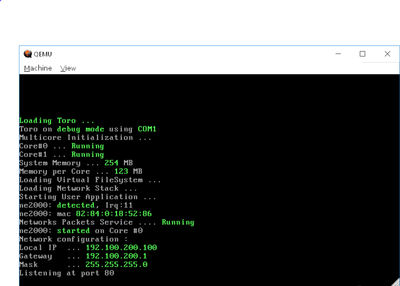Click Networks Packets Service Running status
This screenshot has height=286, width=400.
point(178,222)
